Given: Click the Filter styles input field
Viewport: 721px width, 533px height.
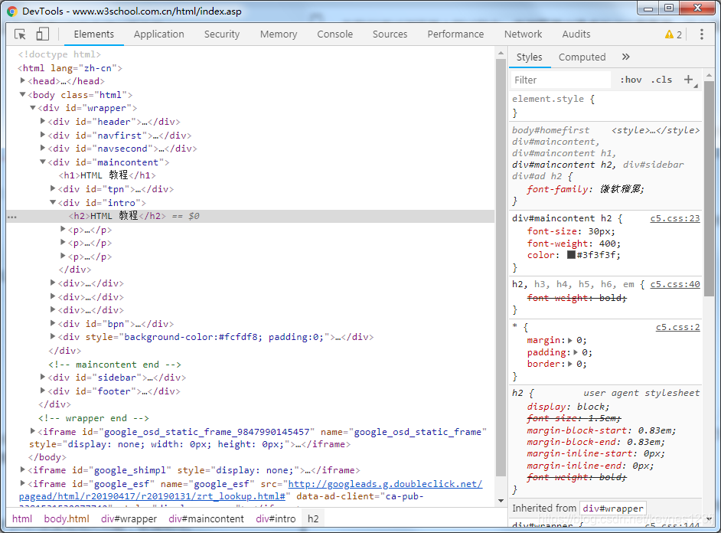Looking at the screenshot, I should tap(560, 80).
